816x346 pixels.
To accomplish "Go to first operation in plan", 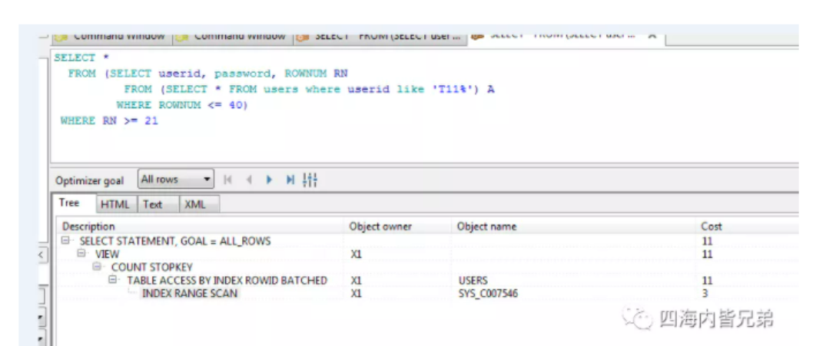I will pyautogui.click(x=227, y=180).
